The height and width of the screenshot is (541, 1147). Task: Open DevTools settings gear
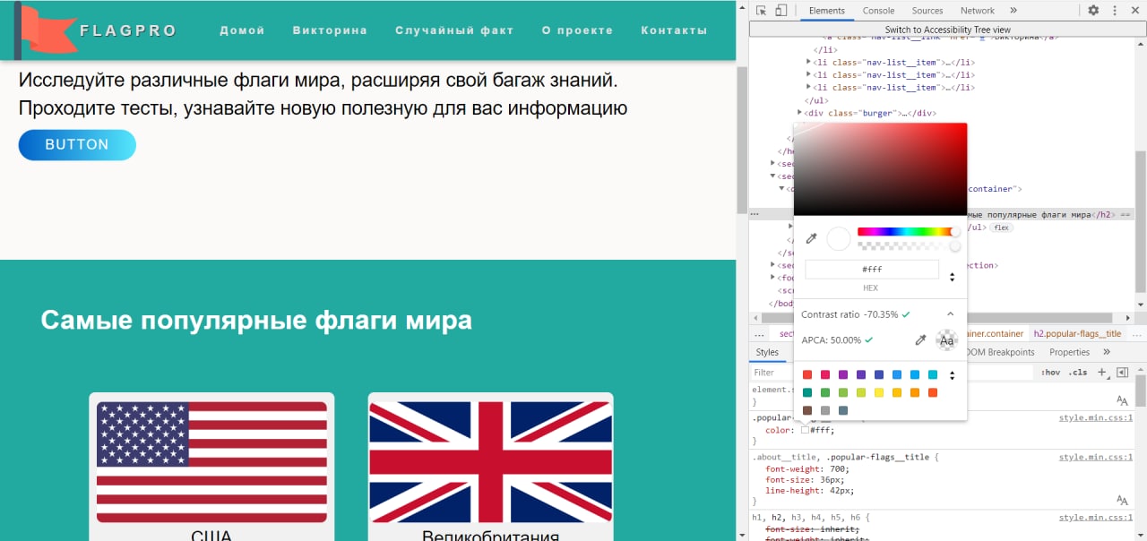pos(1093,11)
